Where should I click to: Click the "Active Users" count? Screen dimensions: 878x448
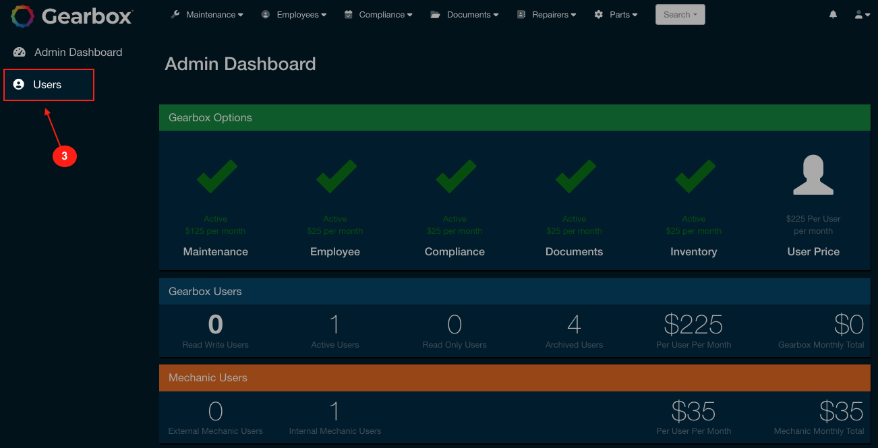coord(335,325)
